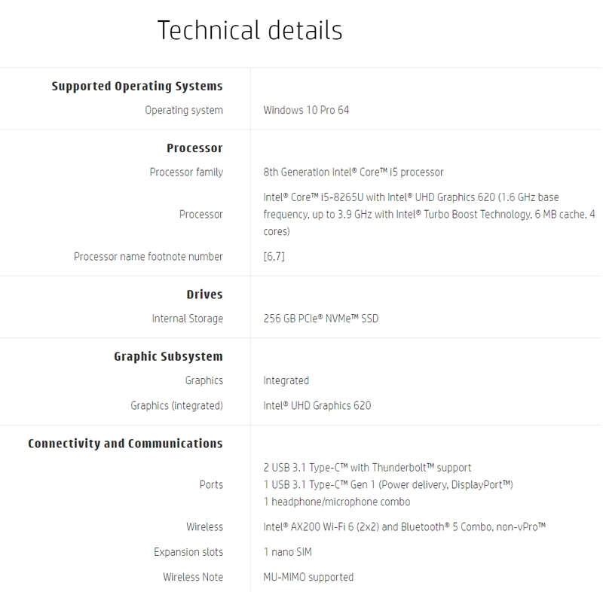
Task: Click the MU-MIMO supported text
Action: click(x=308, y=577)
